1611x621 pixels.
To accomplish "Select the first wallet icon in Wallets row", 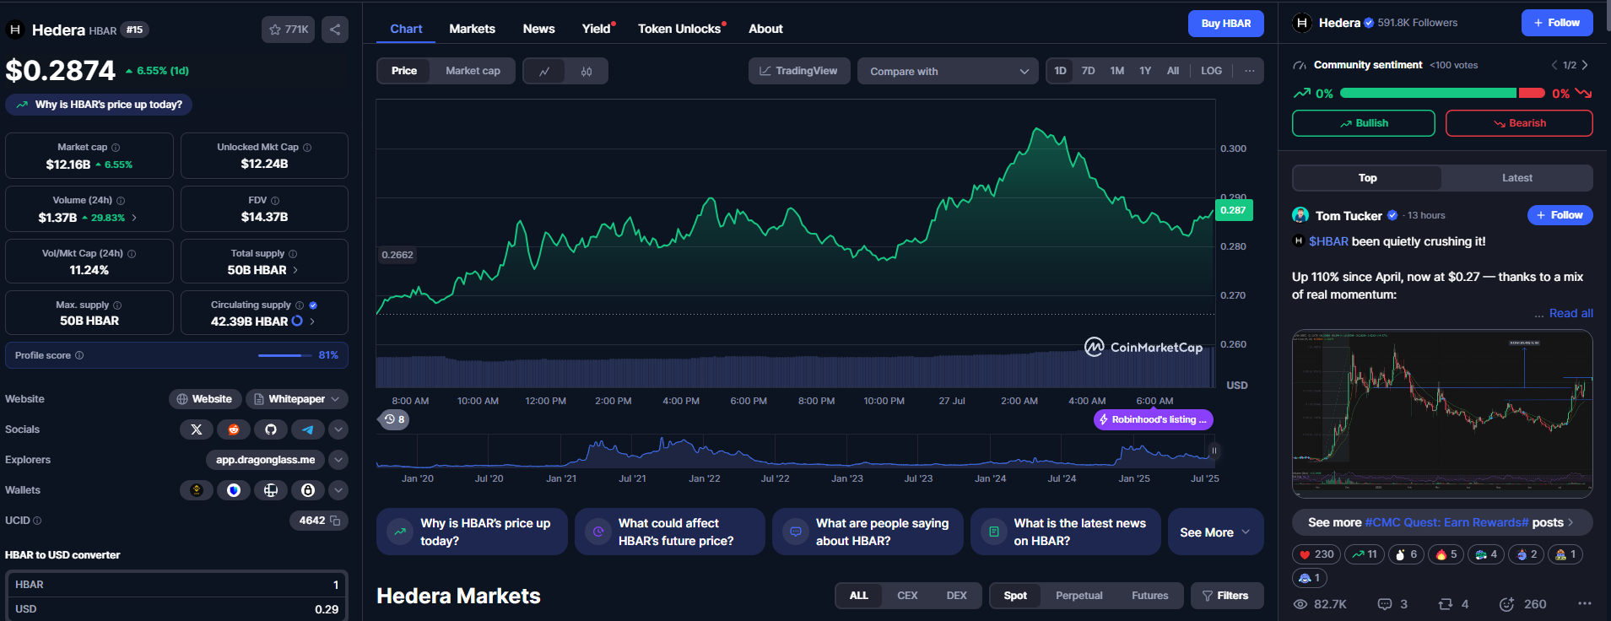I will pos(197,490).
